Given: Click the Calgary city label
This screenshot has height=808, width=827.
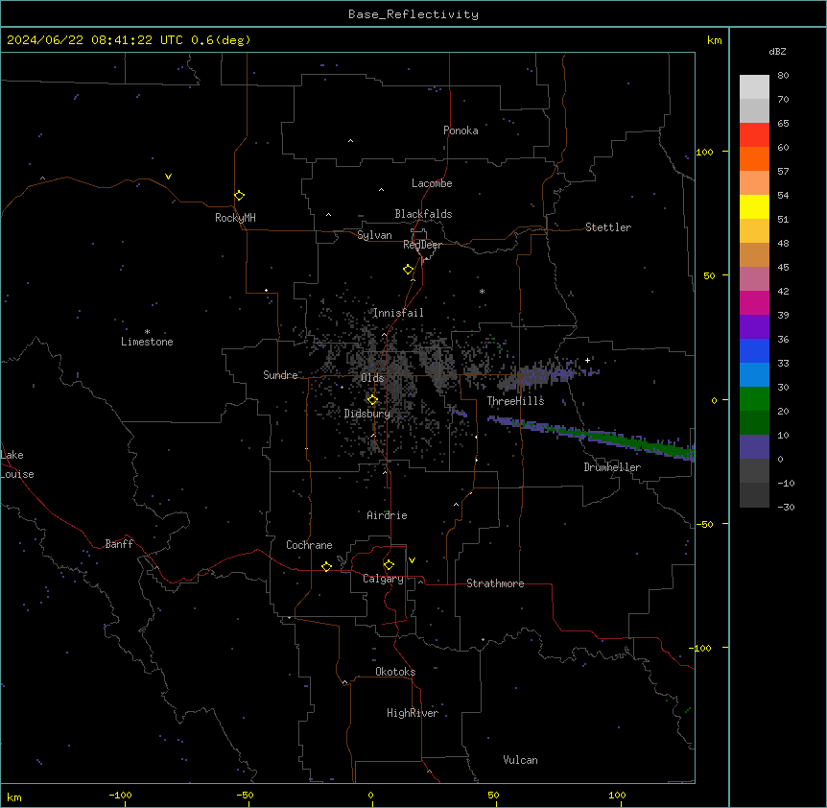Looking at the screenshot, I should [383, 579].
